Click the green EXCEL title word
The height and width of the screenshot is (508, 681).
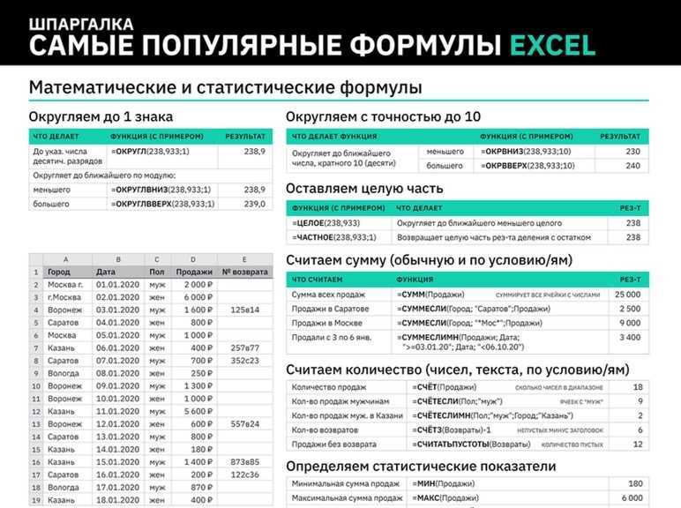(552, 46)
